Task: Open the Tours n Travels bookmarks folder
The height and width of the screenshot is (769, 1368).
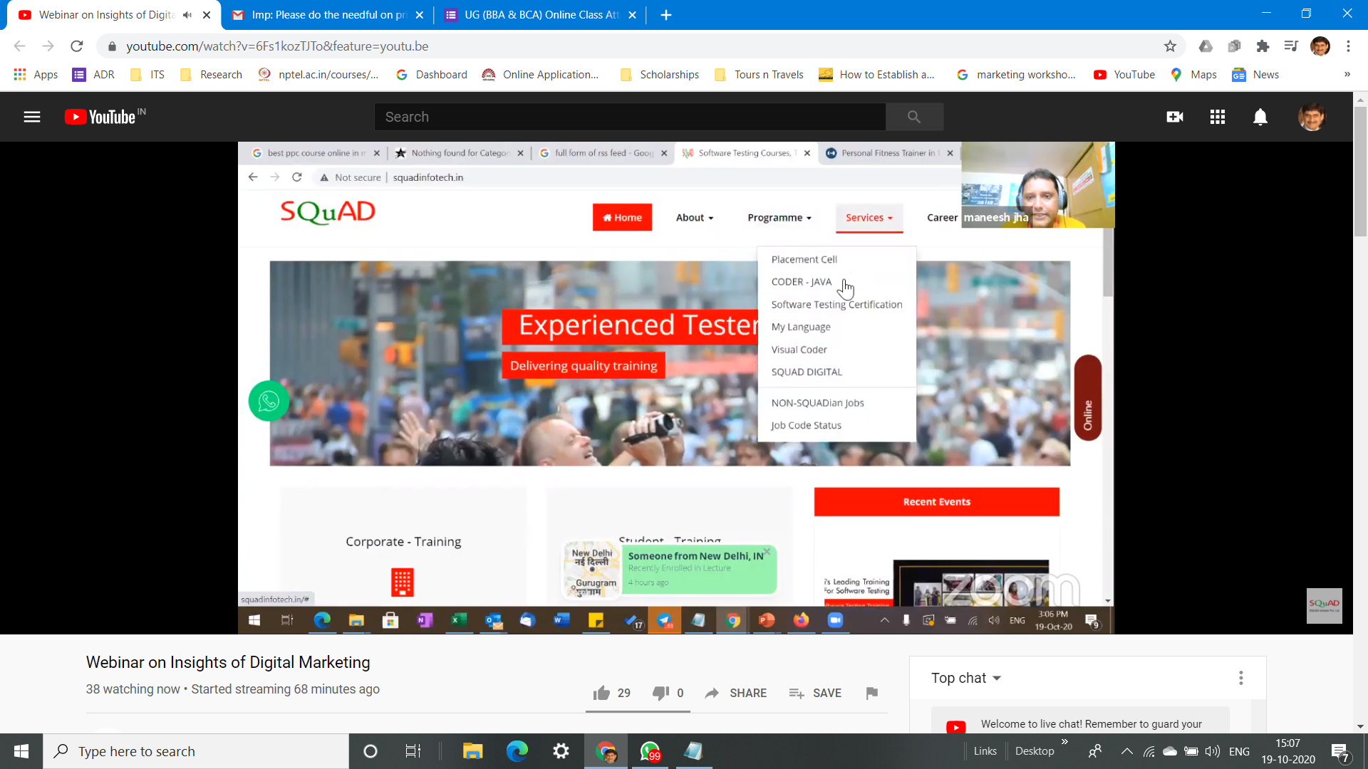Action: click(x=760, y=75)
